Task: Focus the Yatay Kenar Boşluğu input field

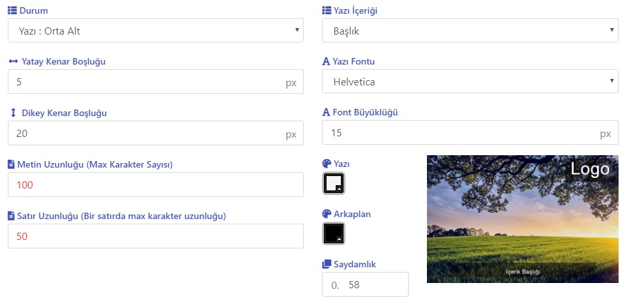Action: point(143,82)
